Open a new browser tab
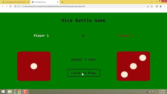This screenshot has width=167, height=94. tap(62, 2)
